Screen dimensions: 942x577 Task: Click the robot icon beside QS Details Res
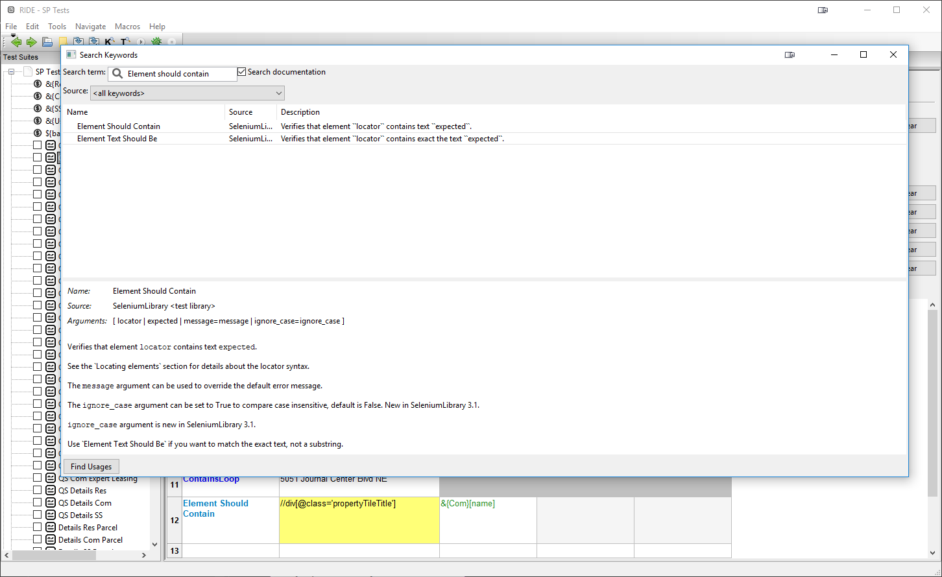[x=51, y=491]
